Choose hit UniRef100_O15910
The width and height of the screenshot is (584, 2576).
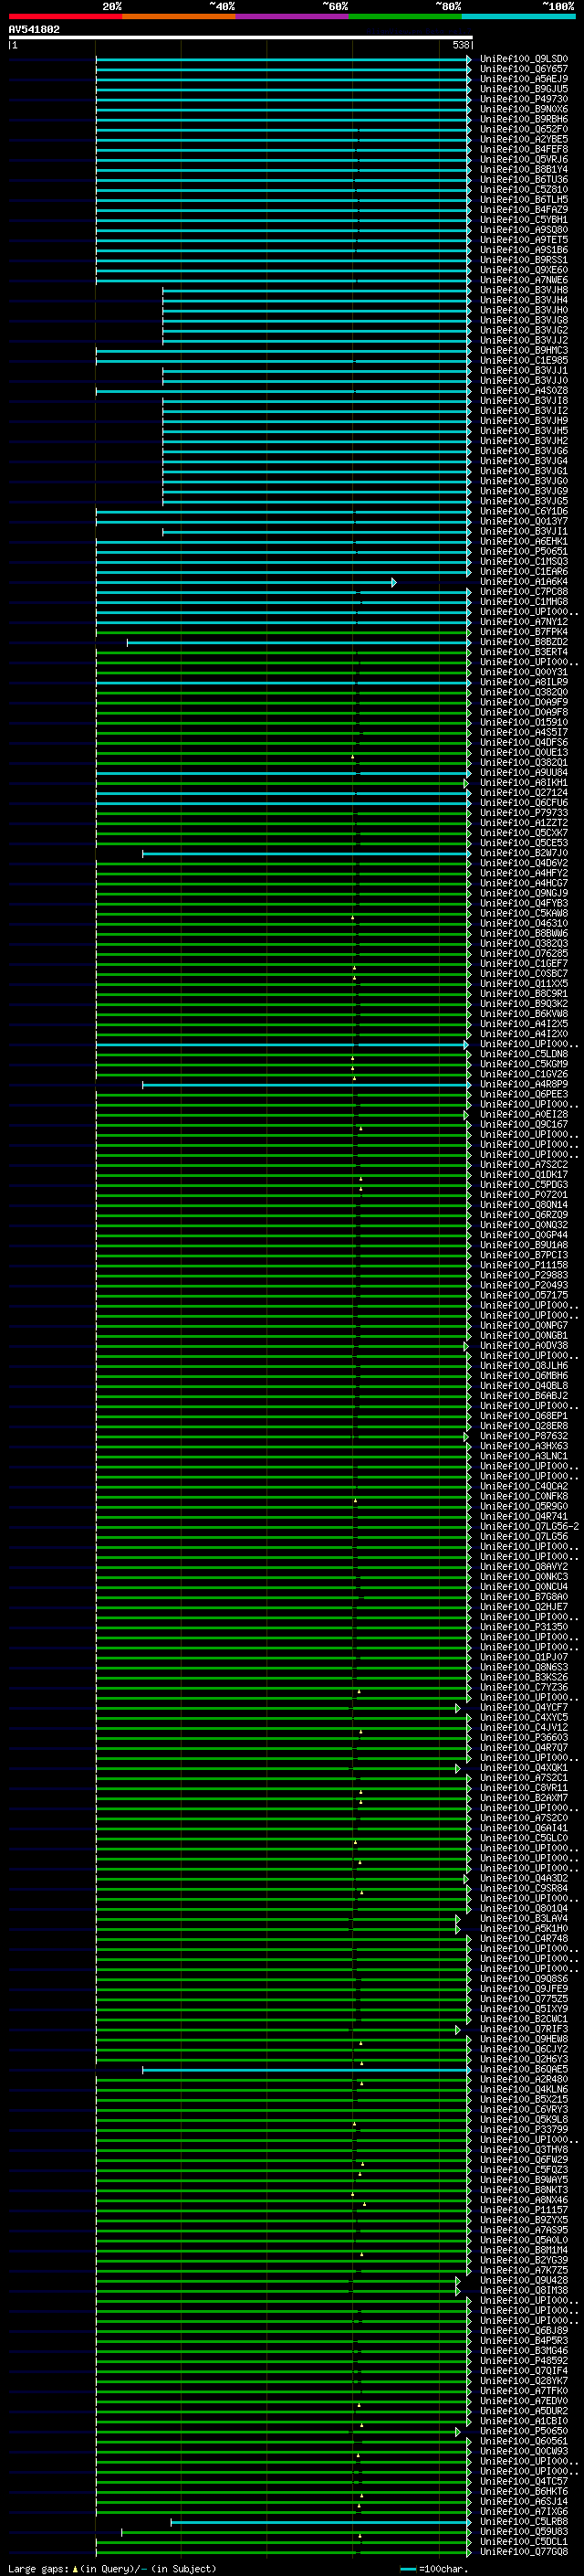pos(523,722)
